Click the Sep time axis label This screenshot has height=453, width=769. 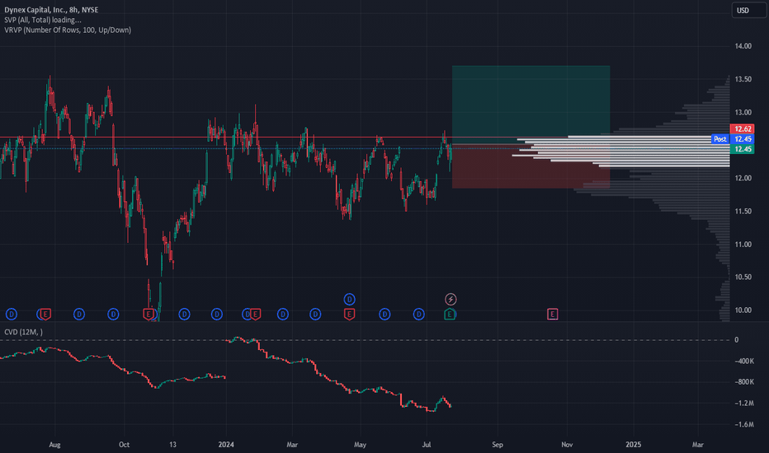[x=498, y=445]
